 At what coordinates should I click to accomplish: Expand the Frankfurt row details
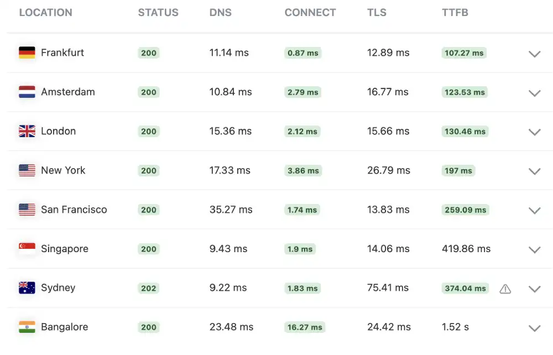tap(534, 54)
